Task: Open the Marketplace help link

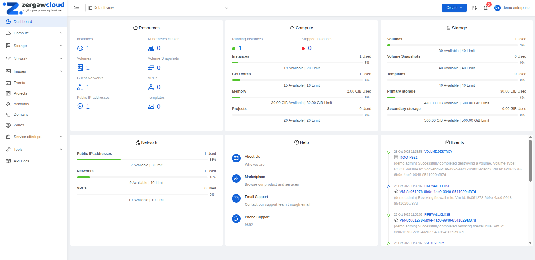Action: point(255,177)
